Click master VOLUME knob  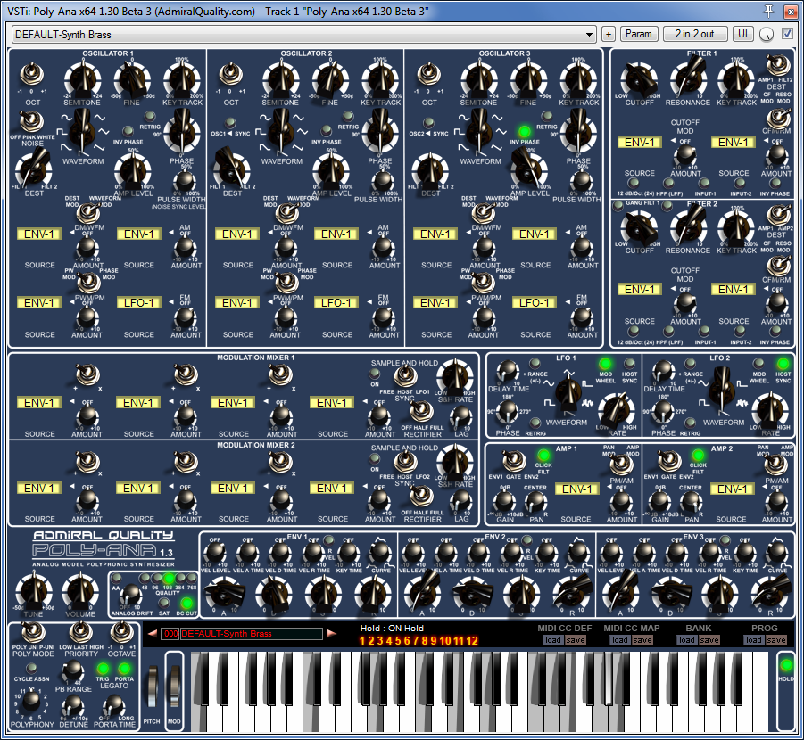[x=80, y=591]
